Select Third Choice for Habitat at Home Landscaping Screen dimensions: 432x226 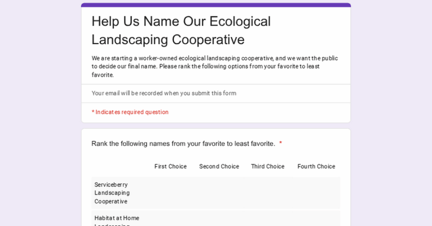coord(268,223)
